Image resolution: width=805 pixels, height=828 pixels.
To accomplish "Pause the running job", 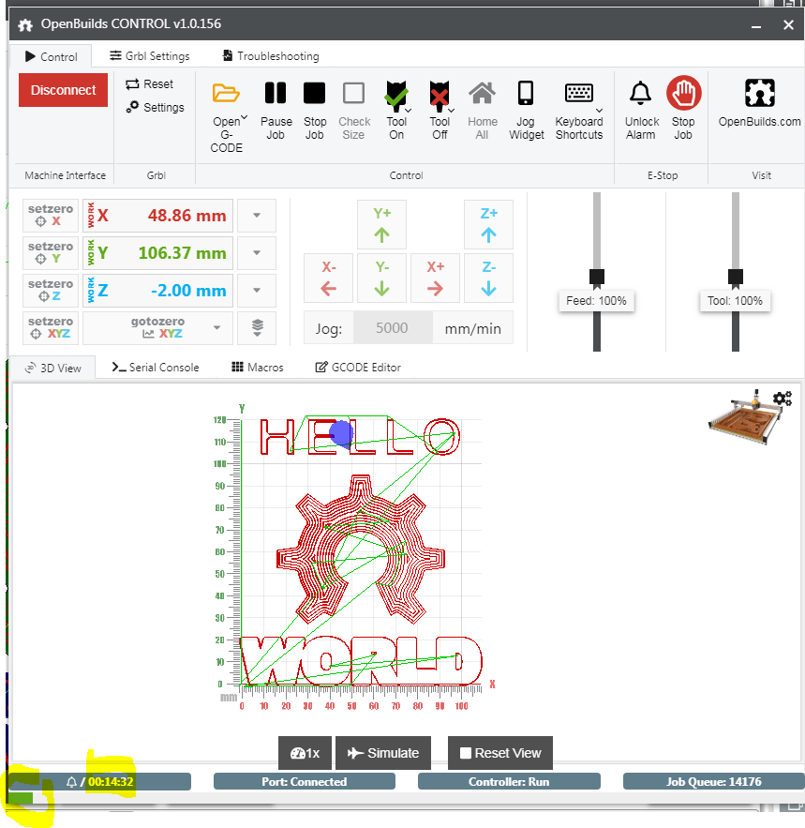I will pos(276,94).
